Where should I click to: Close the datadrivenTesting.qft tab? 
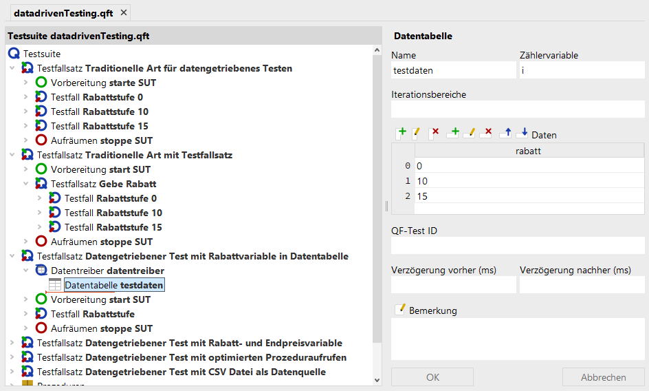pyautogui.click(x=123, y=13)
